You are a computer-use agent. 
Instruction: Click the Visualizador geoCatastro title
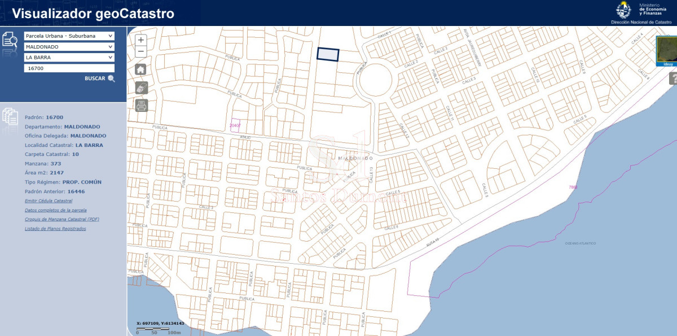[93, 14]
